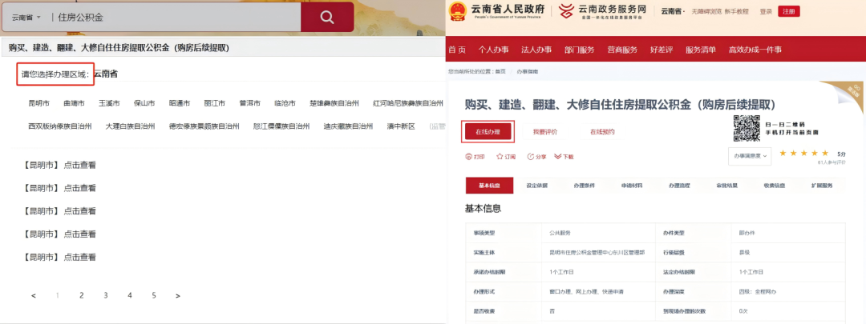Viewport: 866px width, 324px height.
Task: Go to previous page arrow in pagination
Action: click(34, 296)
